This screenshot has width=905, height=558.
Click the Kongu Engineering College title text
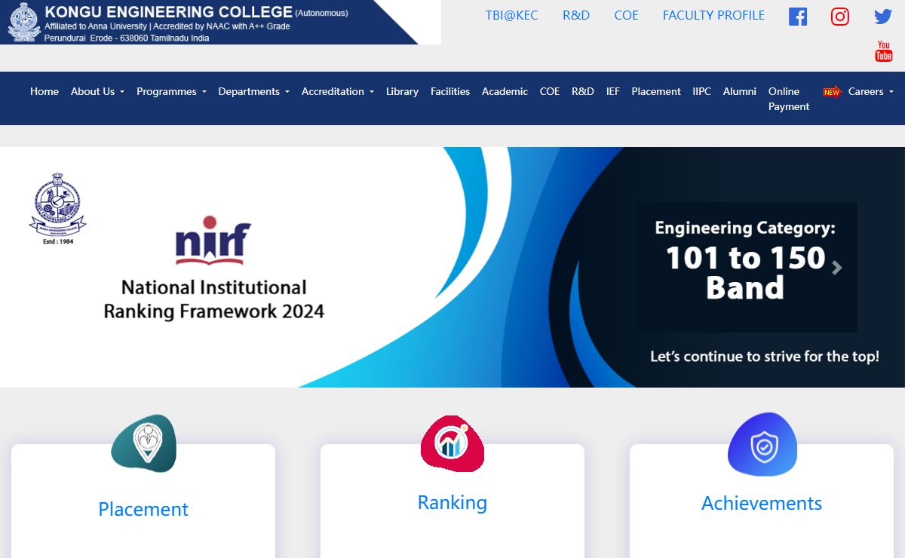click(x=168, y=12)
